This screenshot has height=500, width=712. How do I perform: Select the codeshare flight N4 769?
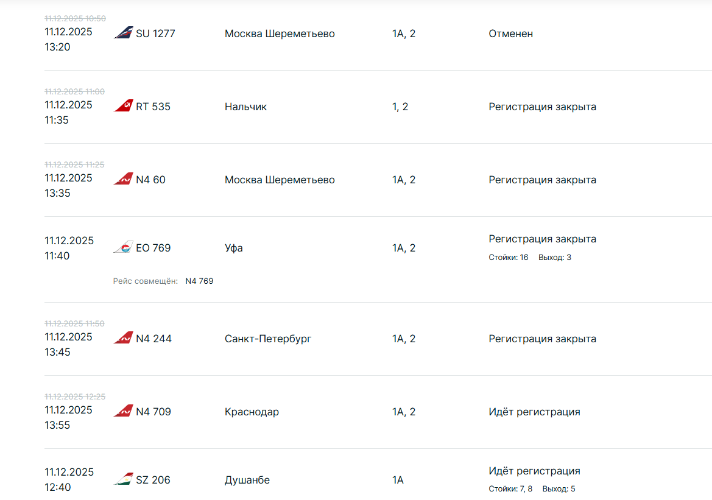(199, 281)
